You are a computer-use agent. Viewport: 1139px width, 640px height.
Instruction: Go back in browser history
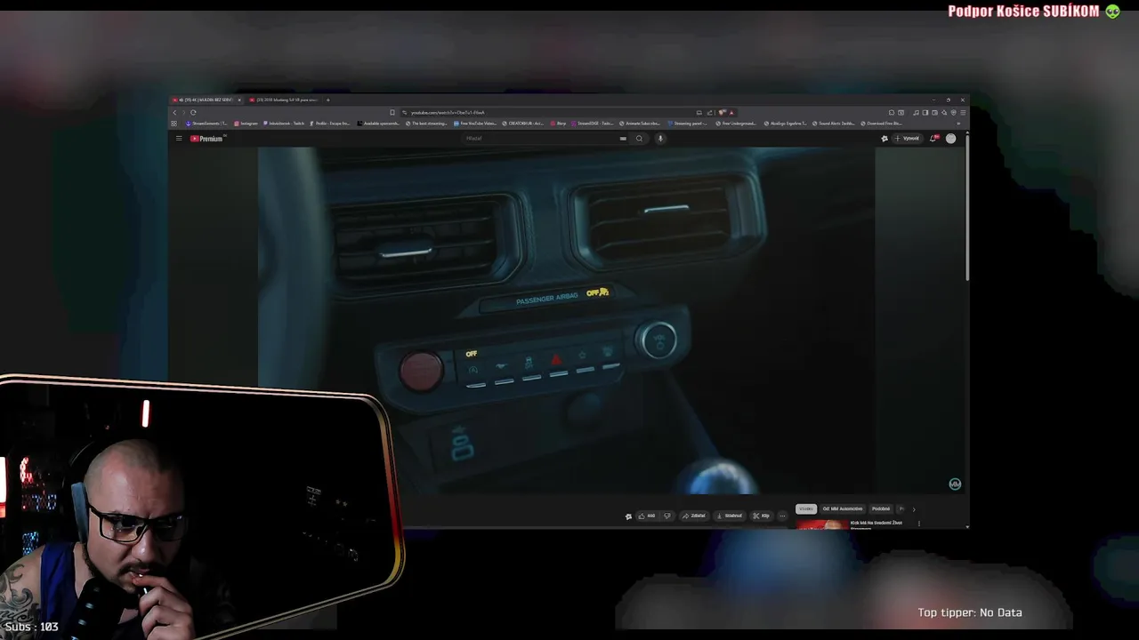click(174, 113)
